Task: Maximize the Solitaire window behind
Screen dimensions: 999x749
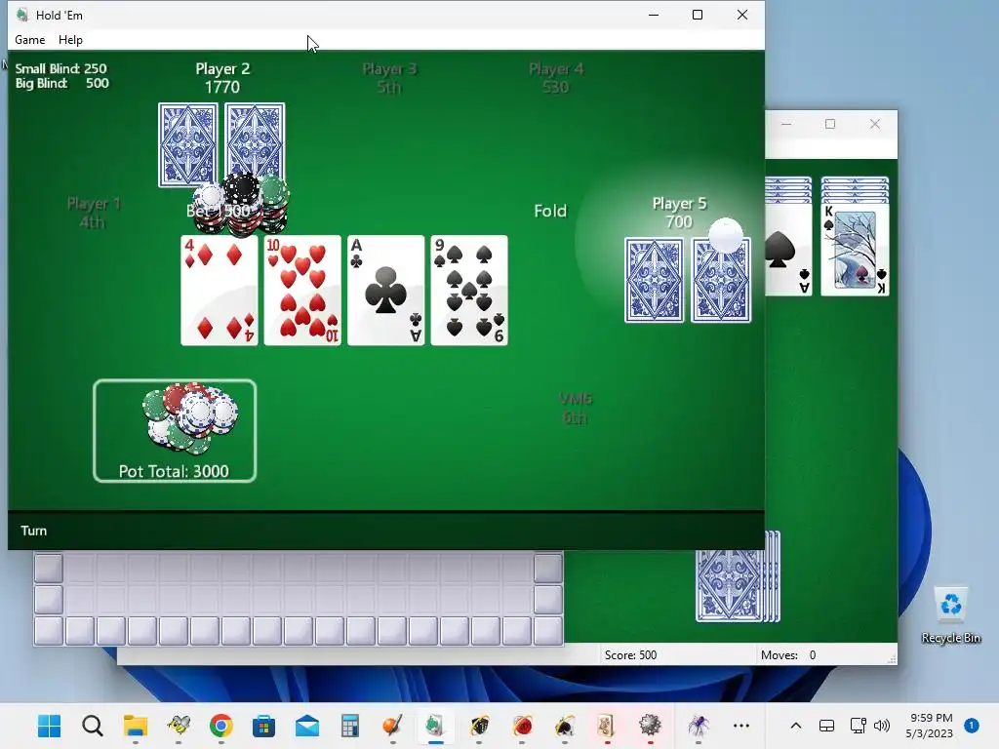Action: click(830, 124)
